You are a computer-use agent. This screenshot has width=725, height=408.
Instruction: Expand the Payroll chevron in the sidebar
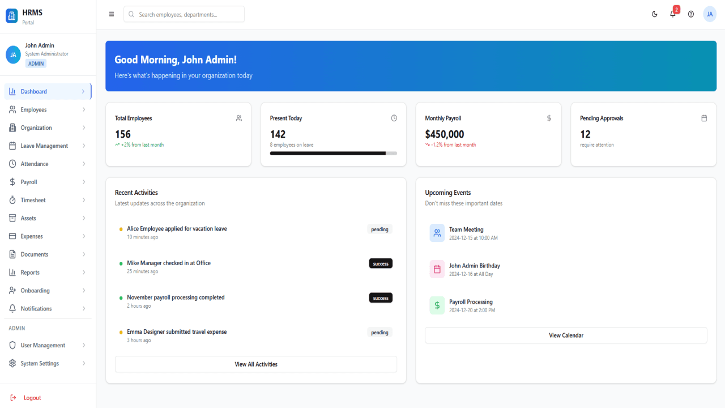pyautogui.click(x=83, y=182)
